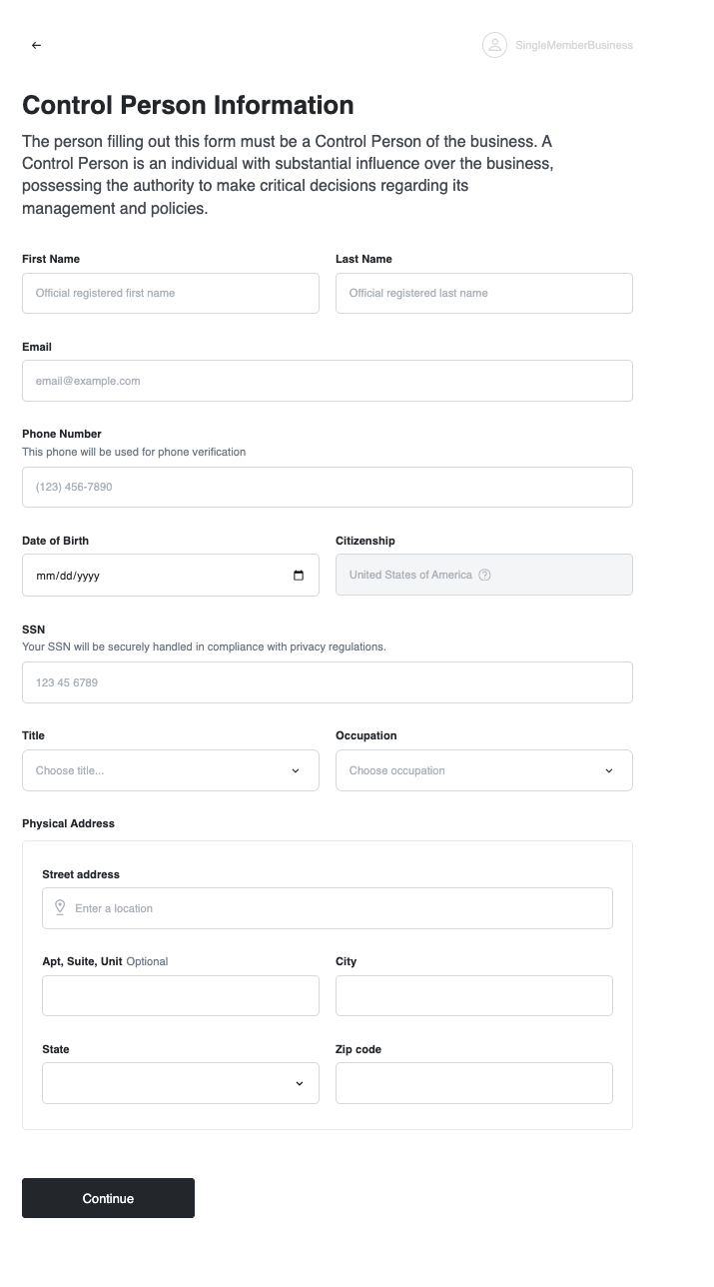This screenshot has height=1287, width=714.
Task: Open the State dropdown
Action: 180,1082
